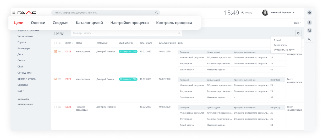Expand the Еще dropdown at the top right
The width and height of the screenshot is (323, 139).
[x=297, y=23]
